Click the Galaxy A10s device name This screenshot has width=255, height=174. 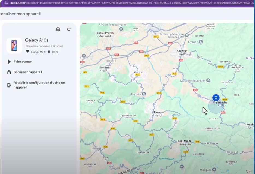click(x=37, y=40)
